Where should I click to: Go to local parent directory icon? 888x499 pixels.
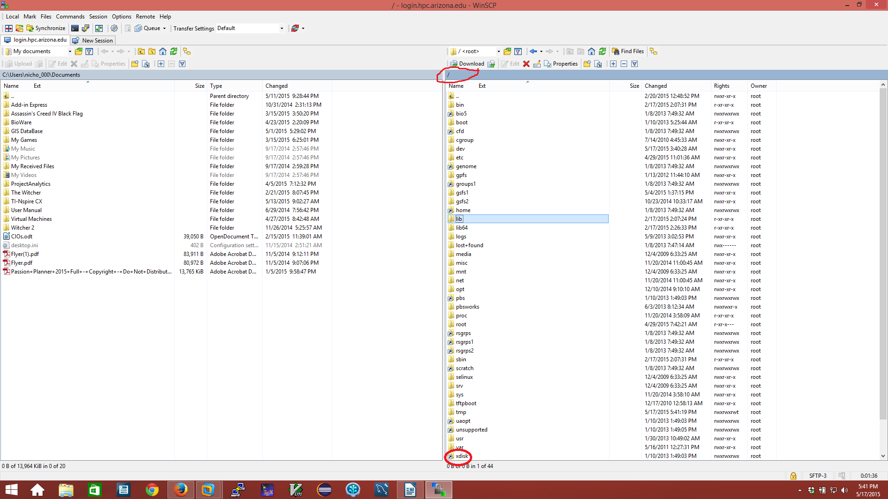tap(141, 51)
